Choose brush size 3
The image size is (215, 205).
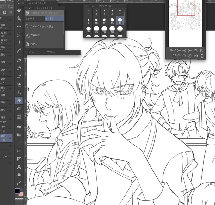(x=89, y=12)
